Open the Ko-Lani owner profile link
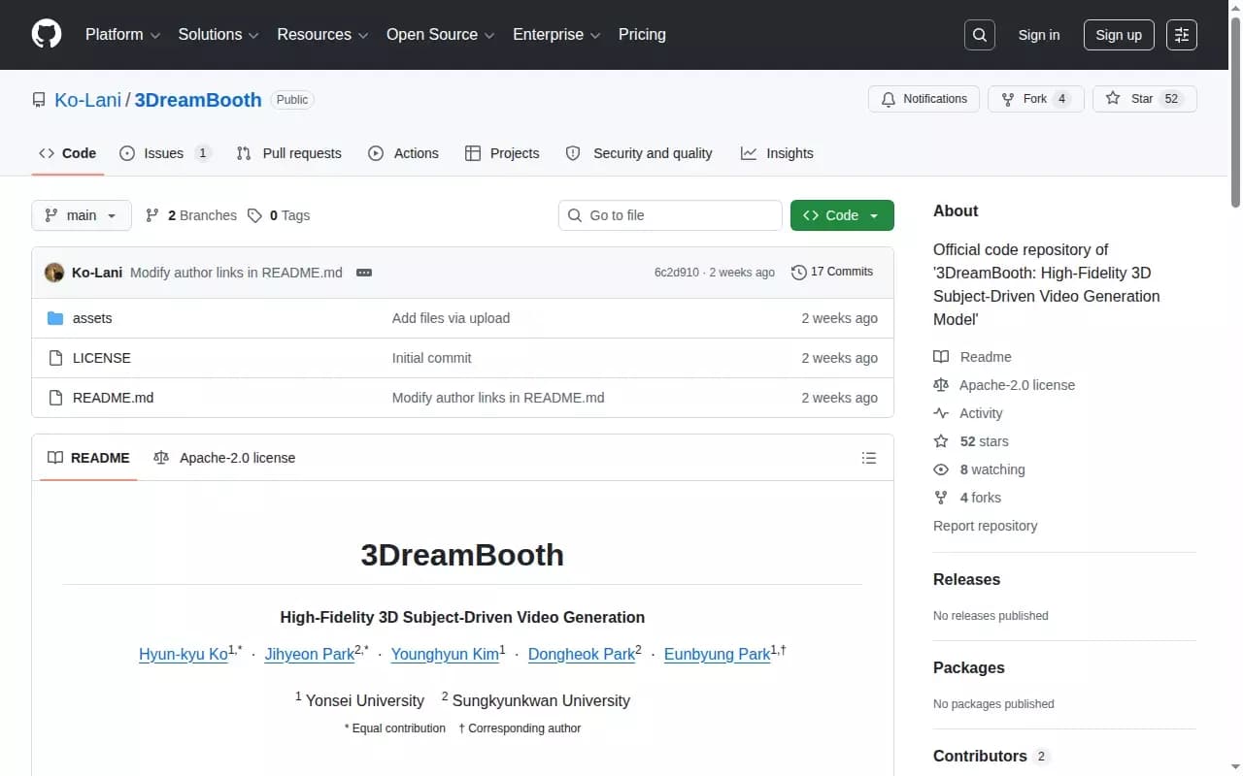Image resolution: width=1243 pixels, height=776 pixels. pyautogui.click(x=88, y=100)
